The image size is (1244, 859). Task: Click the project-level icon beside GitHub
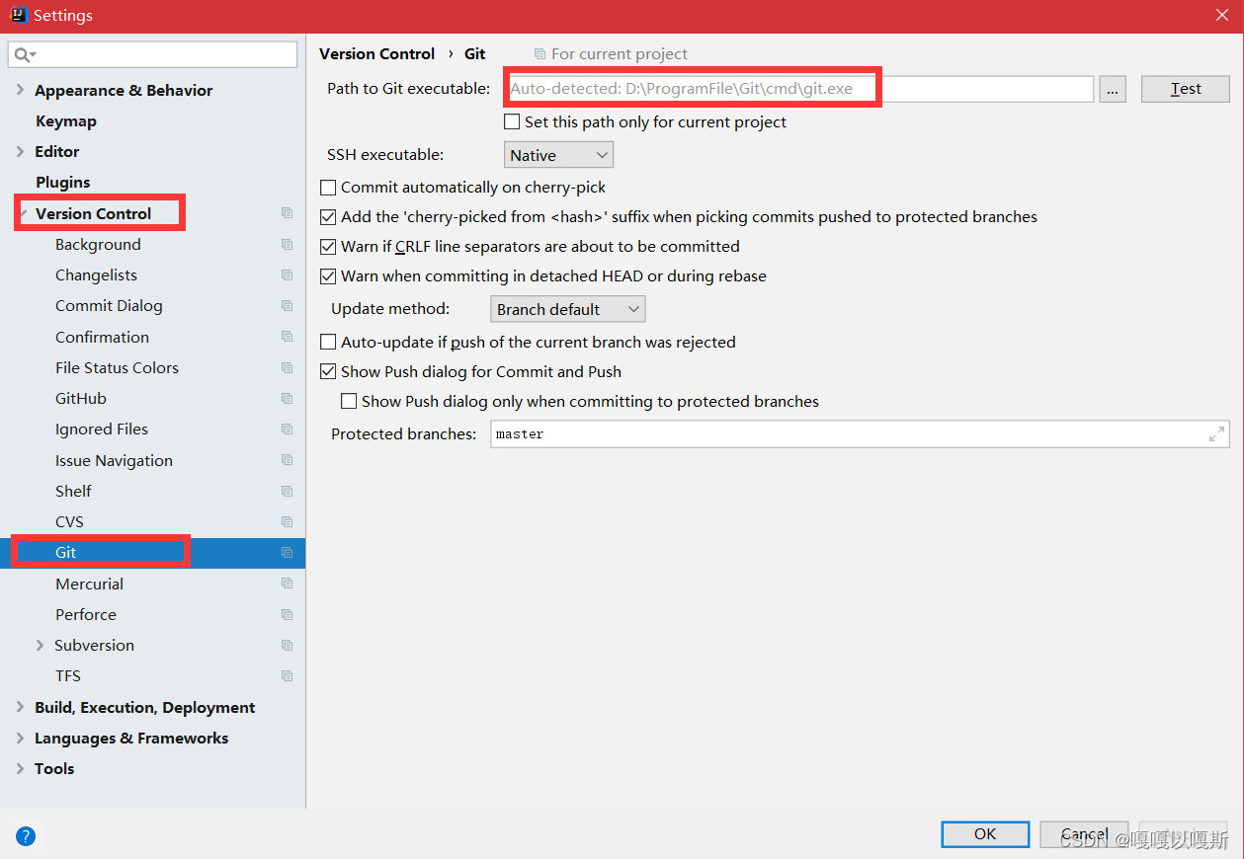coord(287,398)
